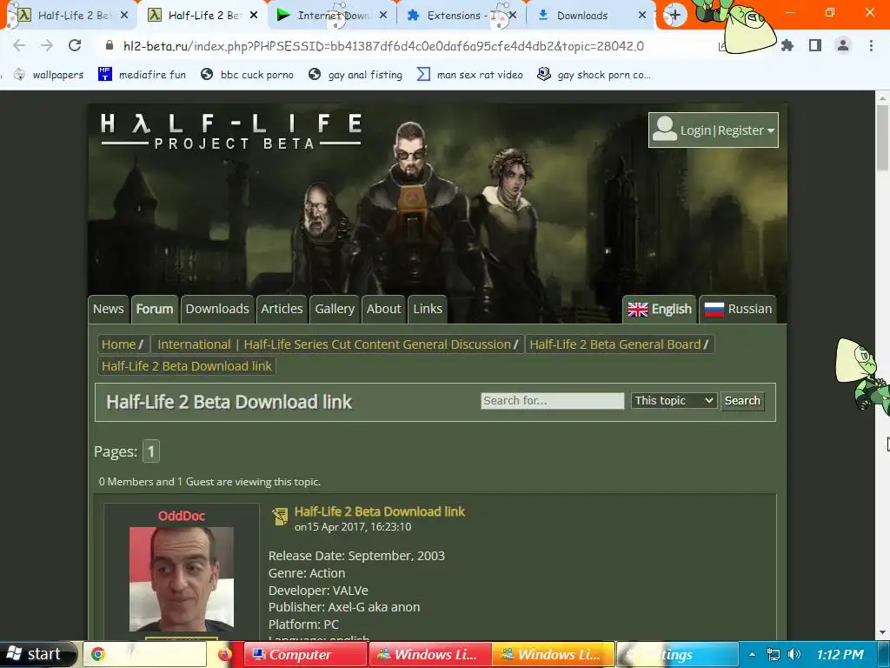Switch to the Extensions tab

point(461,16)
